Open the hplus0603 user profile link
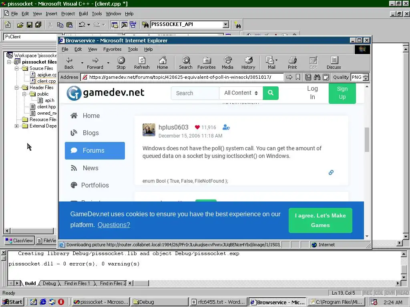Viewport: 410px width, 307px height. coord(173,127)
